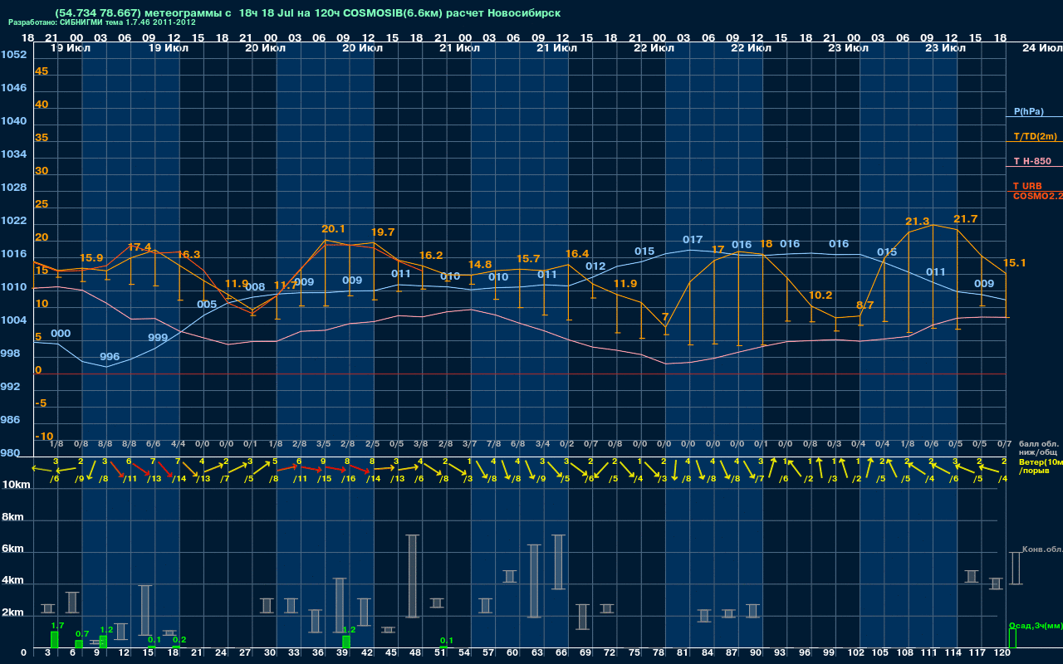
Task: Click the 45 temperature axis value
Action: click(42, 71)
